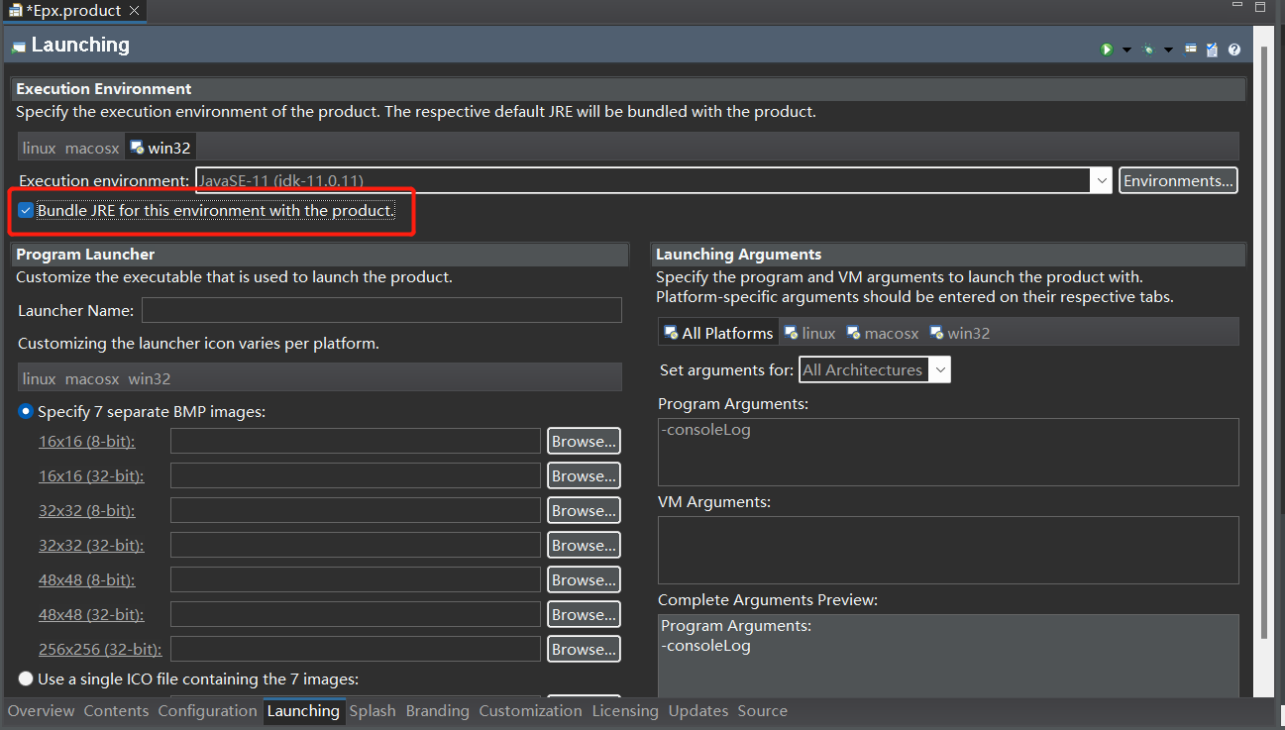The image size is (1285, 730).
Task: Open the Licensing page tab
Action: [x=625, y=711]
